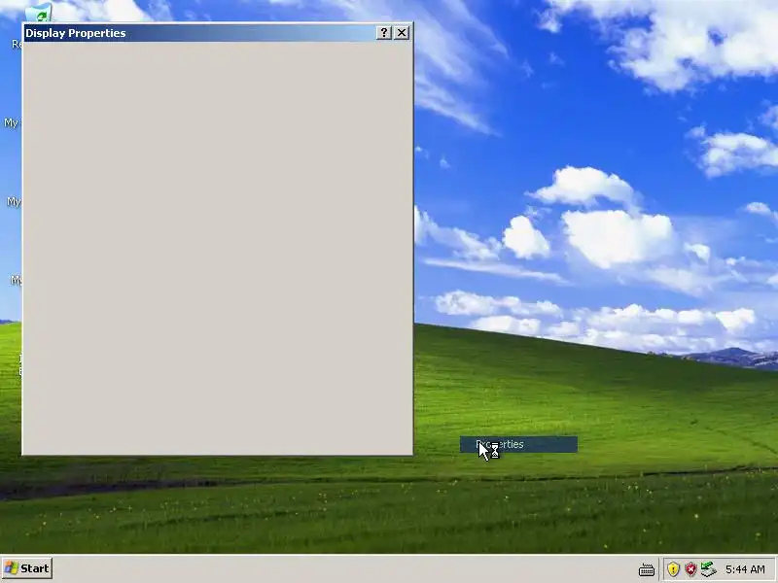
Task: Click the Display Properties help question-mark button
Action: [x=383, y=33]
